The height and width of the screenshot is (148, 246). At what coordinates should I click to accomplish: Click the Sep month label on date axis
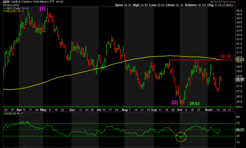coord(154,110)
